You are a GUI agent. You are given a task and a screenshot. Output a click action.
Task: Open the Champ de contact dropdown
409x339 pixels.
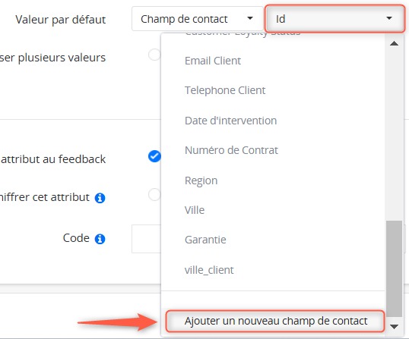198,19
